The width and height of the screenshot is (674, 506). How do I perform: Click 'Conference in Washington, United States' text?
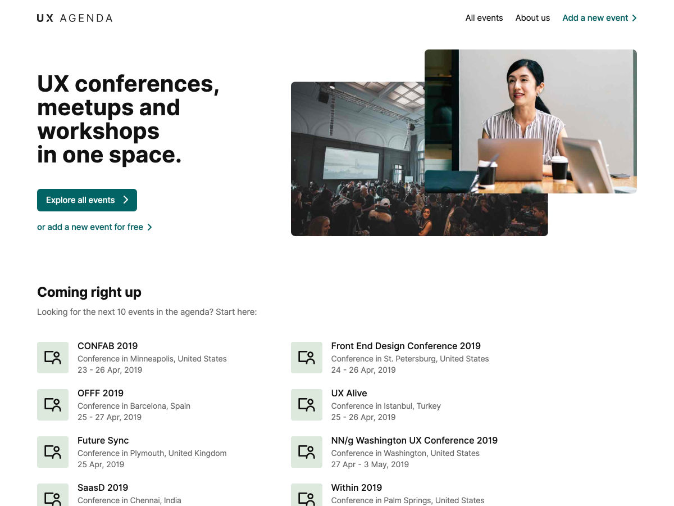click(406, 453)
